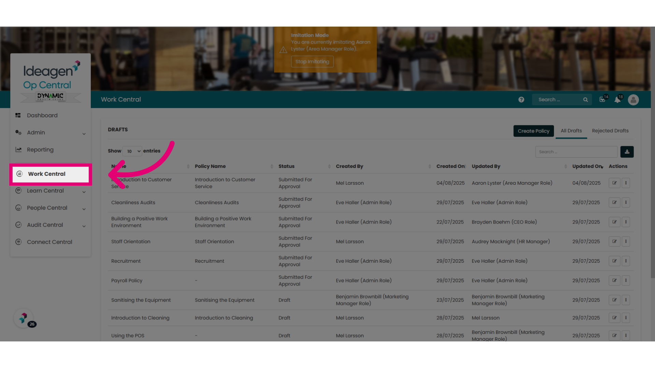Open more actions for Recruitment row
Screen dimensions: 655x368
pos(626,261)
